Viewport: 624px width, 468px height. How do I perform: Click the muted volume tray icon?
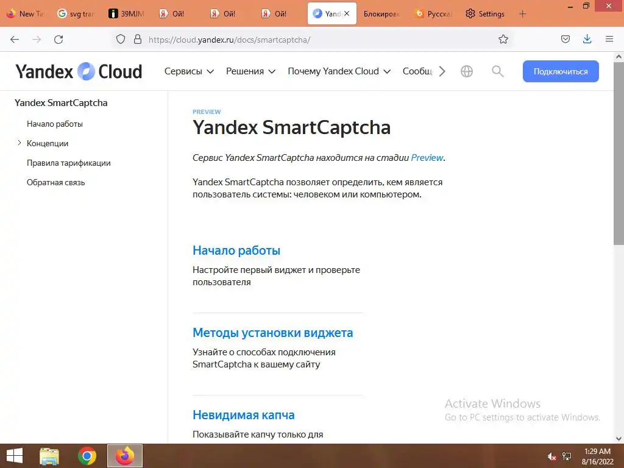551,457
